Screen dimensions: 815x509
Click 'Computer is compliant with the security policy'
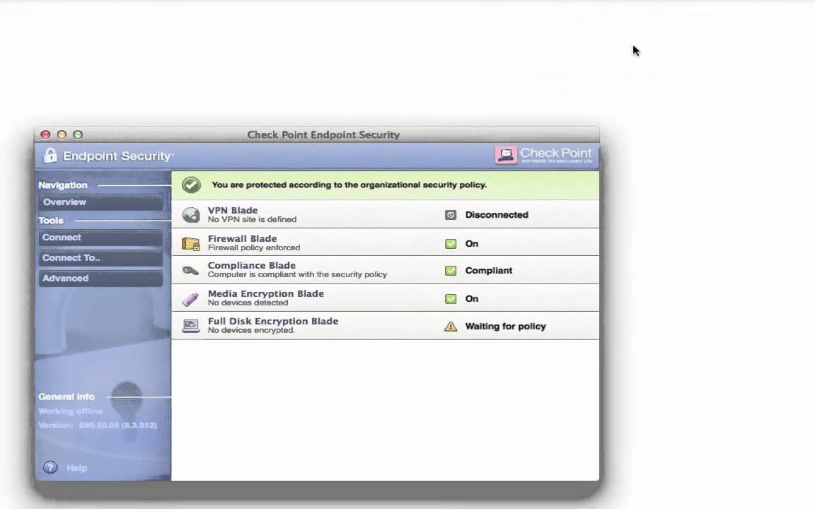pyautogui.click(x=297, y=274)
